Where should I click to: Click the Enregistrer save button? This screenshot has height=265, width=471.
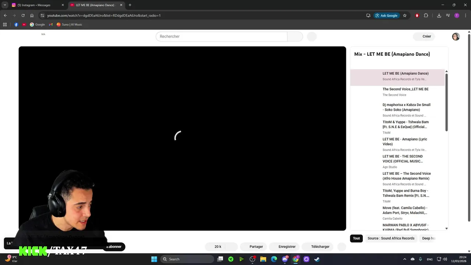[x=284, y=247]
